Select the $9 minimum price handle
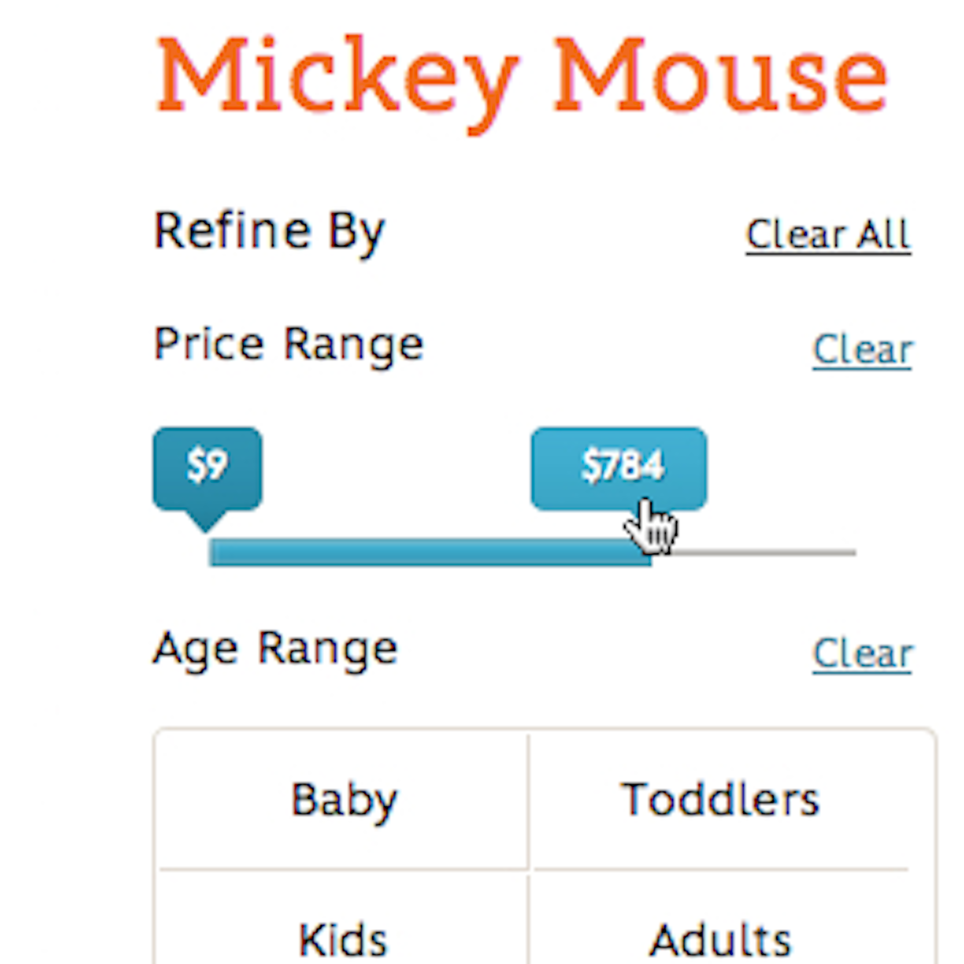Image resolution: width=964 pixels, height=964 pixels. coord(207,468)
